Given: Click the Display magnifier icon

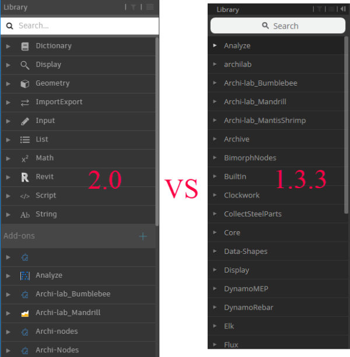Looking at the screenshot, I should pos(25,65).
